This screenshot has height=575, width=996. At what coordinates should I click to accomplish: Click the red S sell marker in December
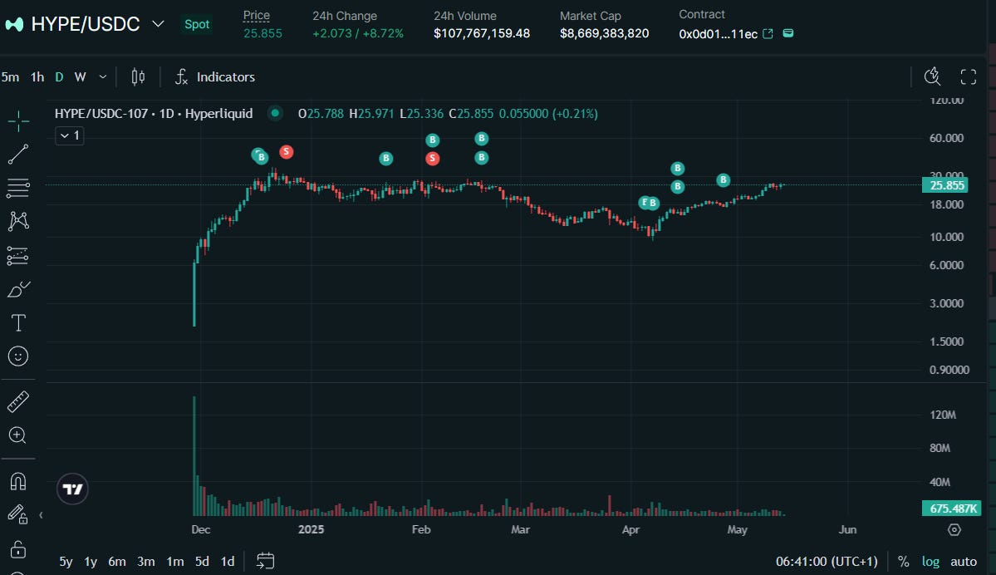[287, 152]
